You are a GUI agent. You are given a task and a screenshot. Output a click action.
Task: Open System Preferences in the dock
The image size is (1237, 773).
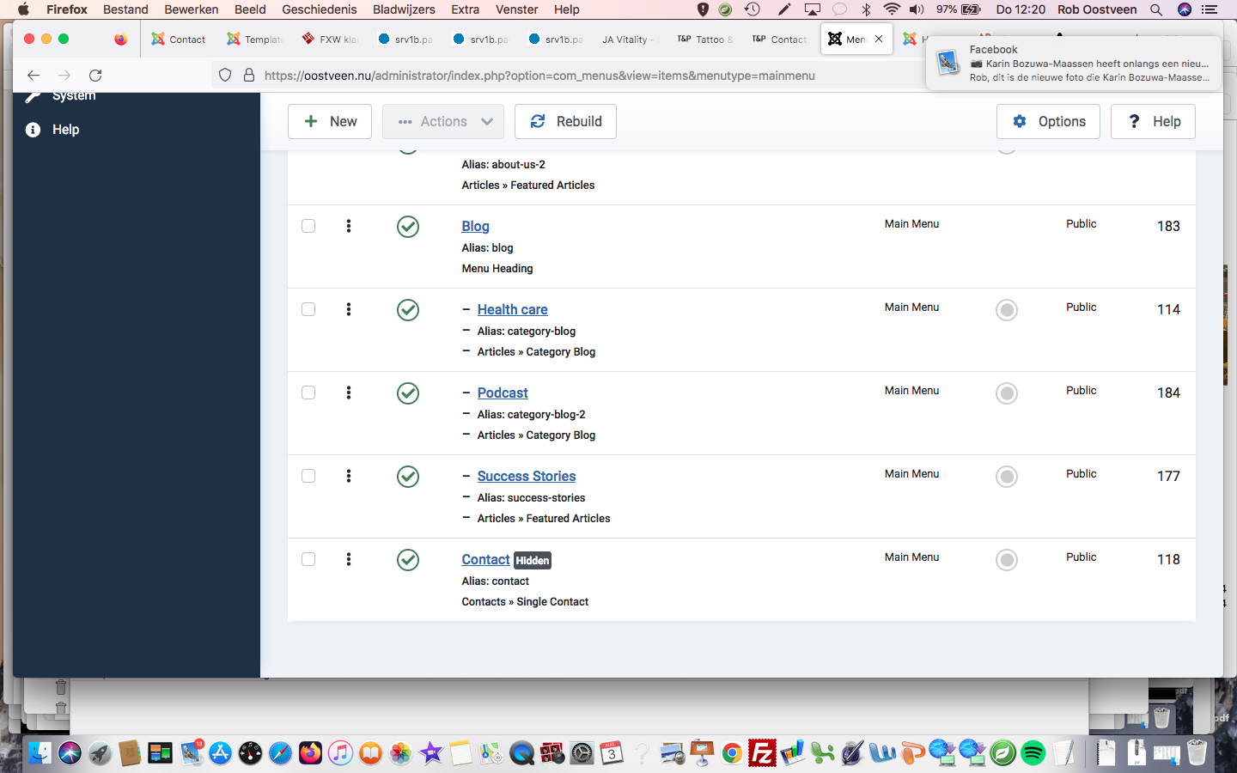[582, 753]
